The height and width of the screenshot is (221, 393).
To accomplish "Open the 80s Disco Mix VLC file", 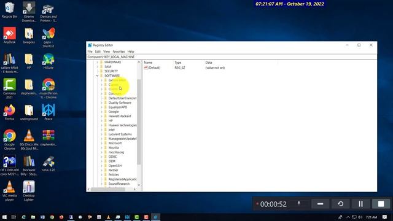I will coord(29,139).
